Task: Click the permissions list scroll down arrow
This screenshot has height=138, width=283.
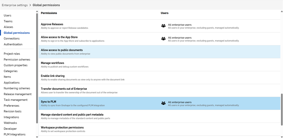Action: click(x=282, y=137)
